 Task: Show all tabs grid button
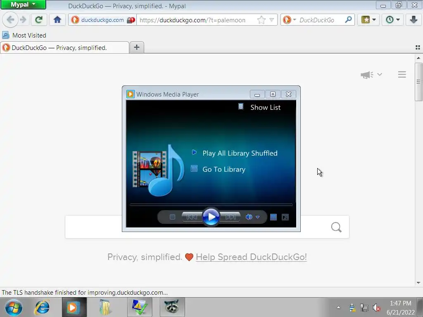tap(418, 47)
